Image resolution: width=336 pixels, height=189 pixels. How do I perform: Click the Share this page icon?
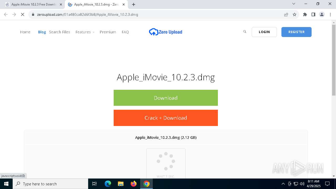click(x=286, y=14)
